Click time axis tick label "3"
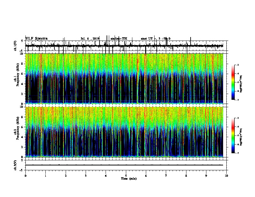255x197 pixels. coord(86,176)
